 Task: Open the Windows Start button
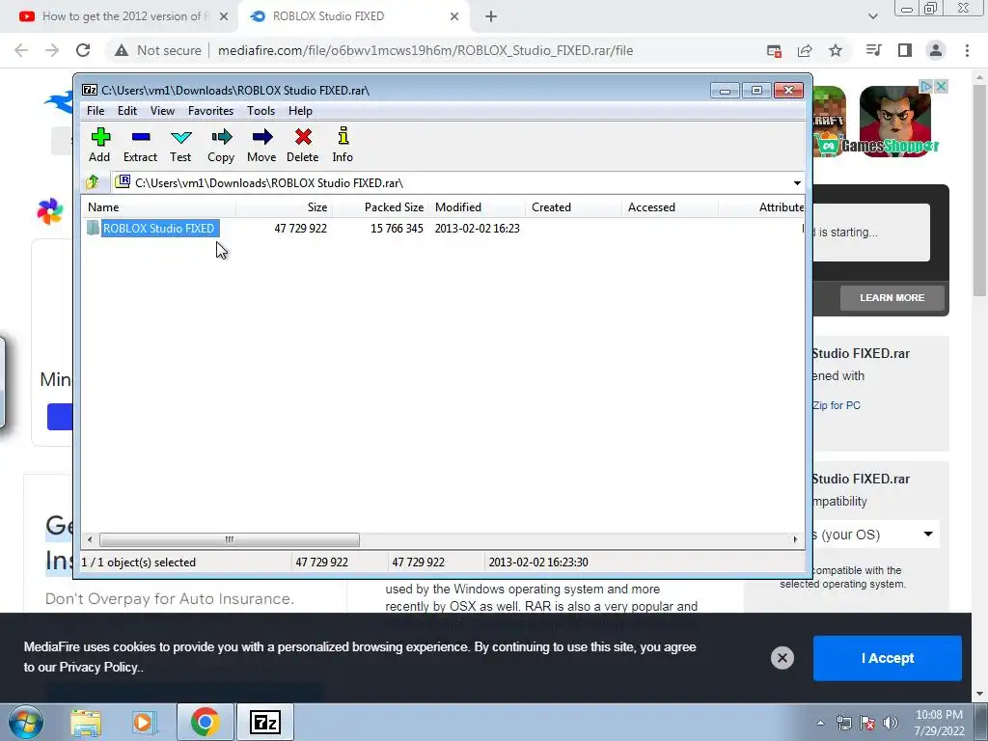(x=26, y=722)
